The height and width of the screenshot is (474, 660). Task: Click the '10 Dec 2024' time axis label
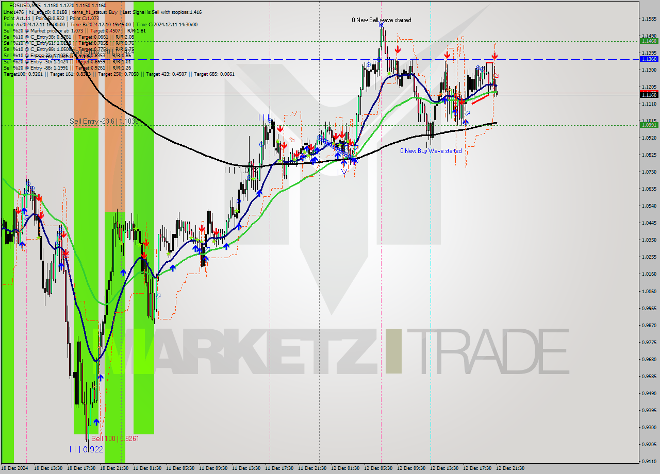coord(15,468)
